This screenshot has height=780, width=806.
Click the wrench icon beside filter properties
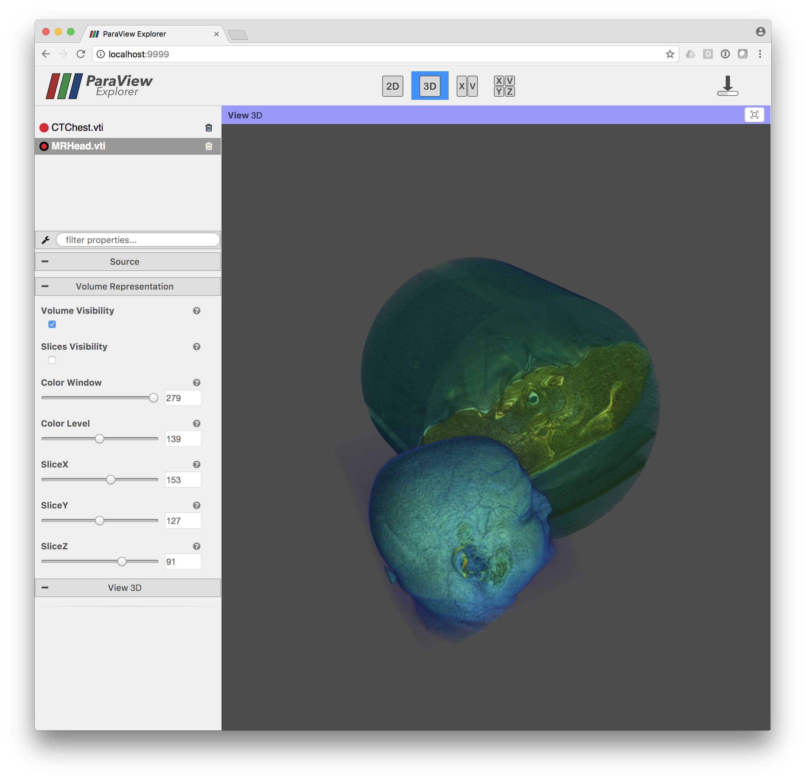(46, 240)
